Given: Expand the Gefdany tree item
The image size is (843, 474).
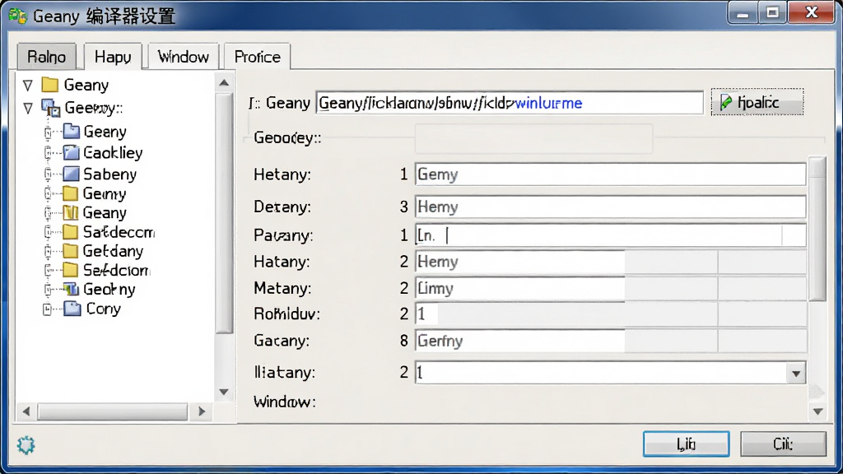Looking at the screenshot, I should [48, 251].
